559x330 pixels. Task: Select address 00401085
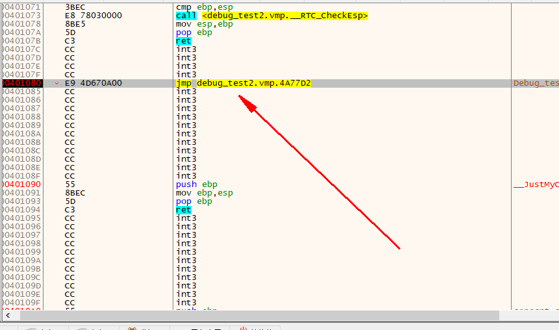pos(21,92)
